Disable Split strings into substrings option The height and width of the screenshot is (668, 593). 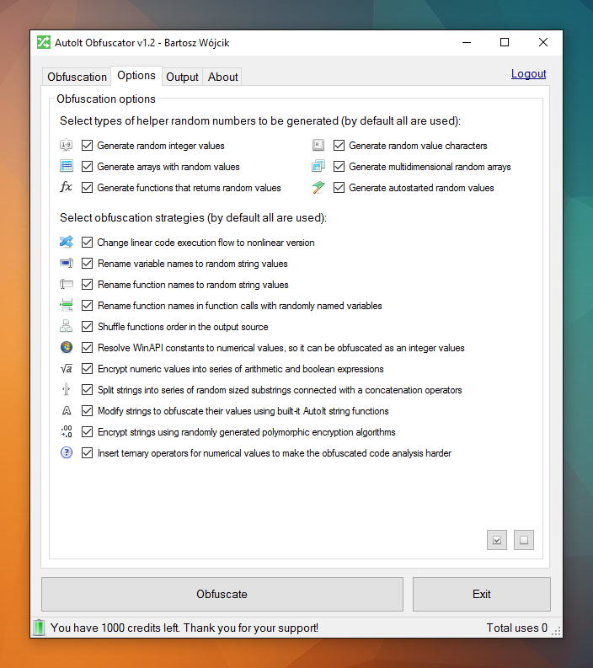87,389
